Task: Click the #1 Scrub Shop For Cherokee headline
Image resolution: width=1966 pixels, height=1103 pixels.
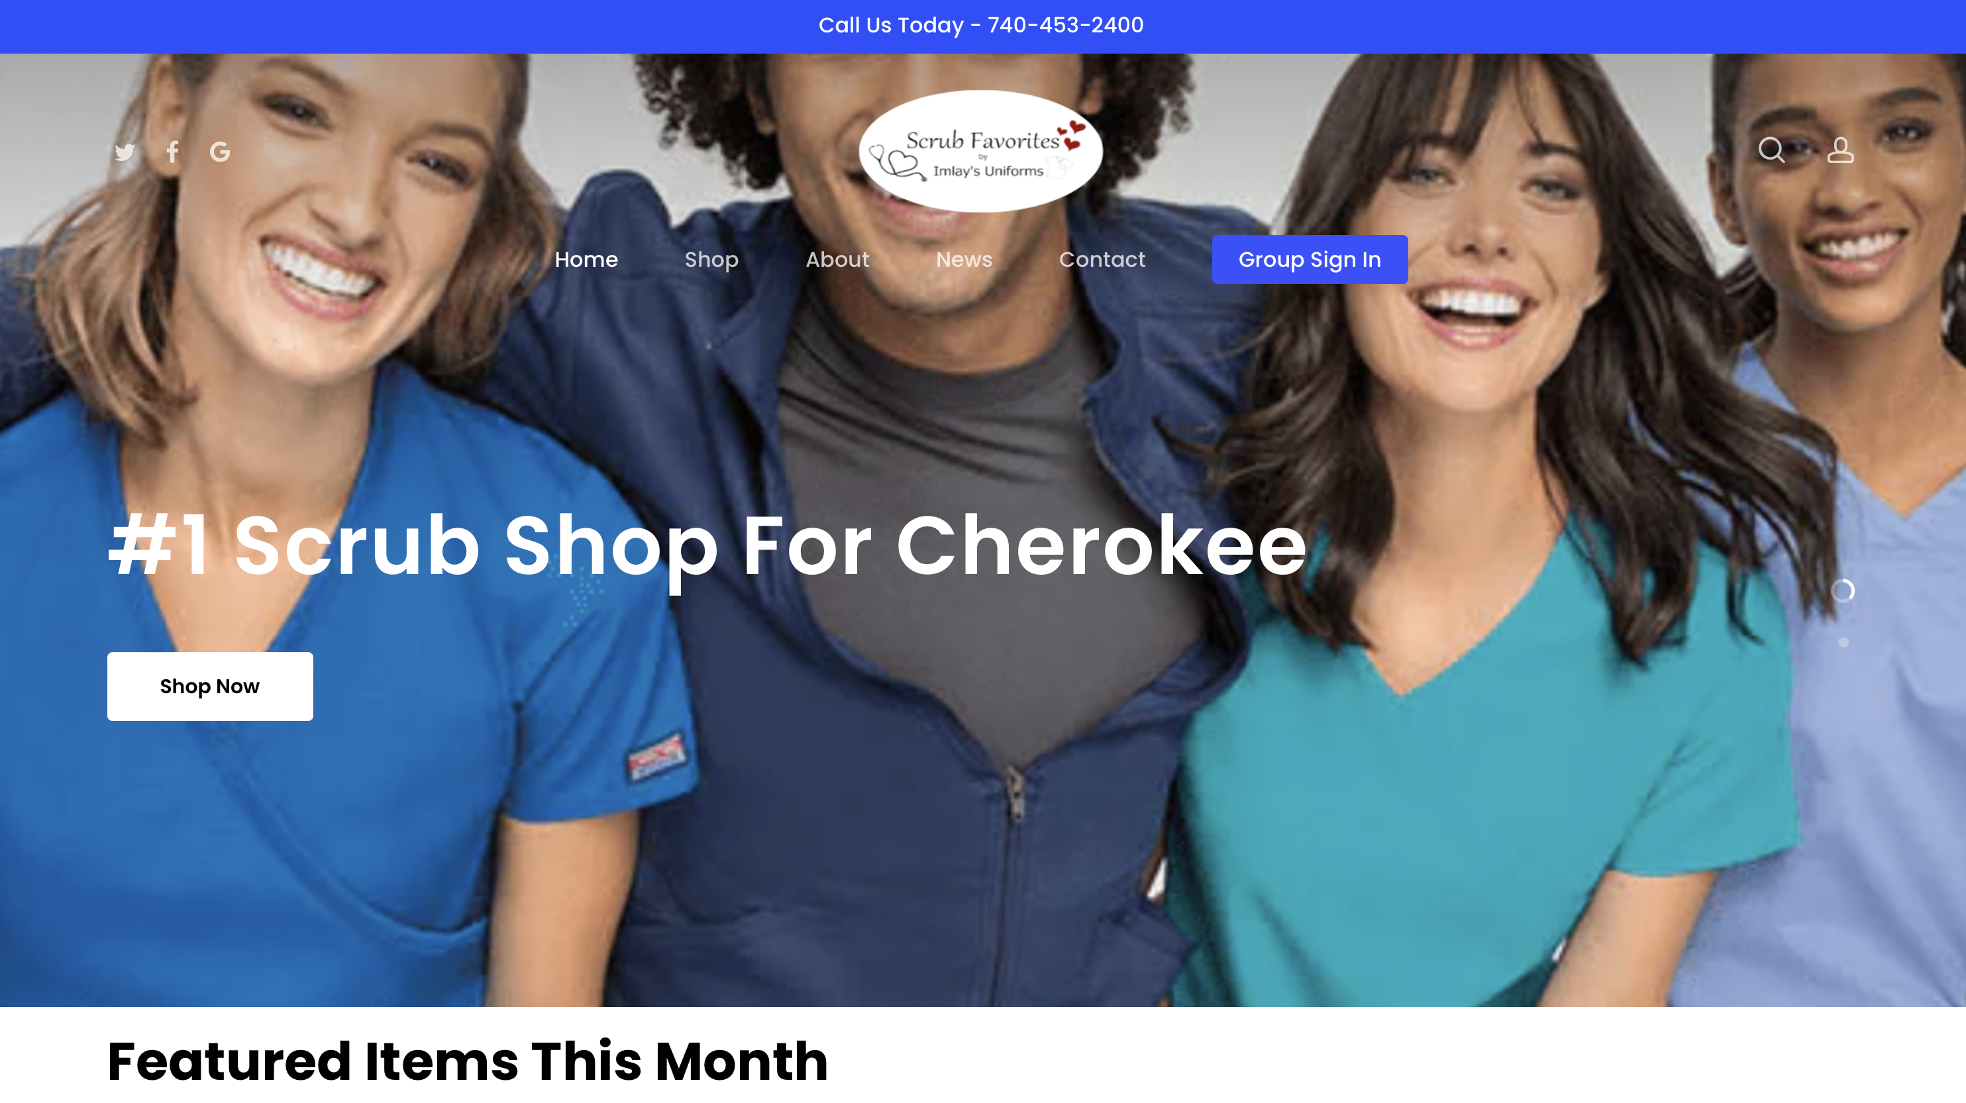Action: [707, 546]
